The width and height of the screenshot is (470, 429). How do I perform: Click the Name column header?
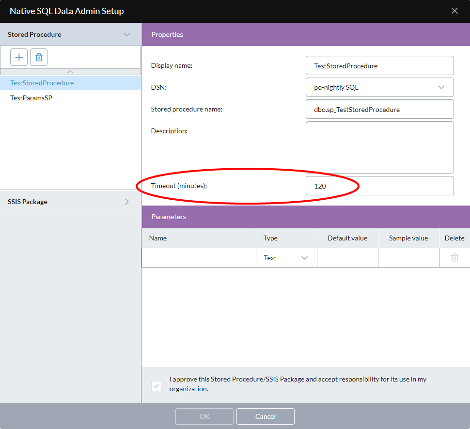199,238
